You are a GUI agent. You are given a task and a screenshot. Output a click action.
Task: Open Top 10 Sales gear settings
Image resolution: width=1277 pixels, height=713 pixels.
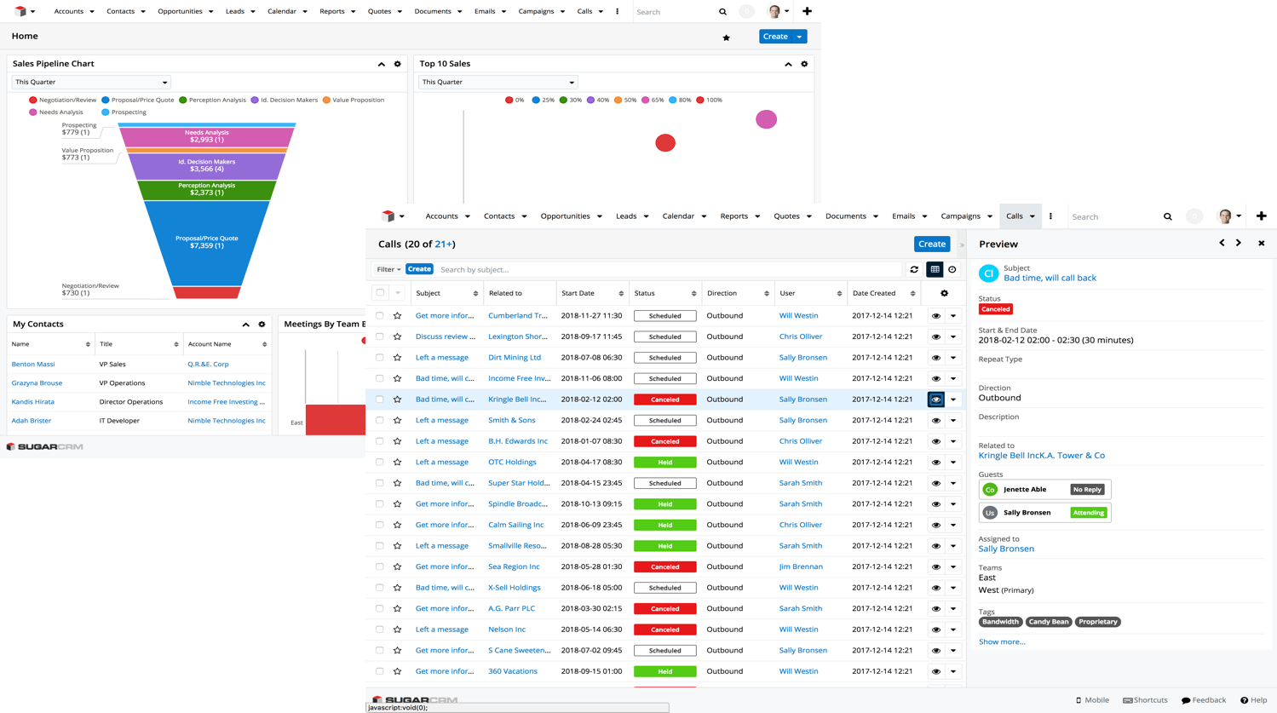tap(804, 64)
